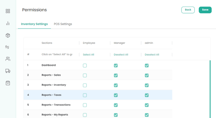The height and width of the screenshot is (118, 216).
Task: Enable Reports - My Reports for Employee
Action: (85, 115)
